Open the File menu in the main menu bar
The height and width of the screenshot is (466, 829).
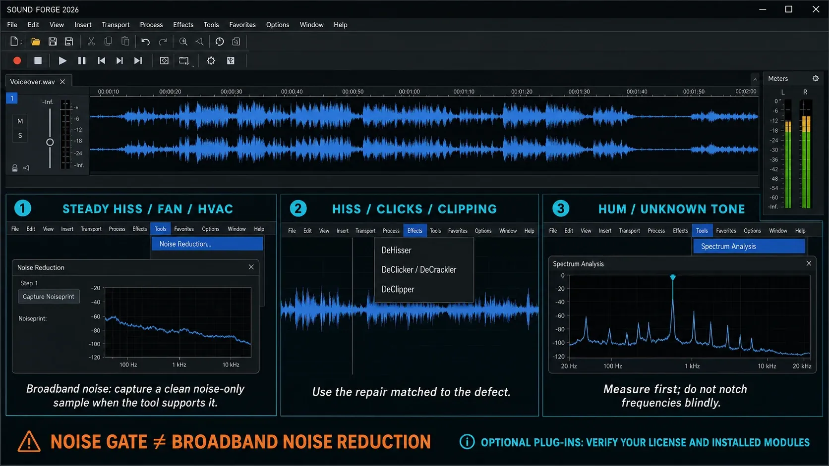coord(12,25)
